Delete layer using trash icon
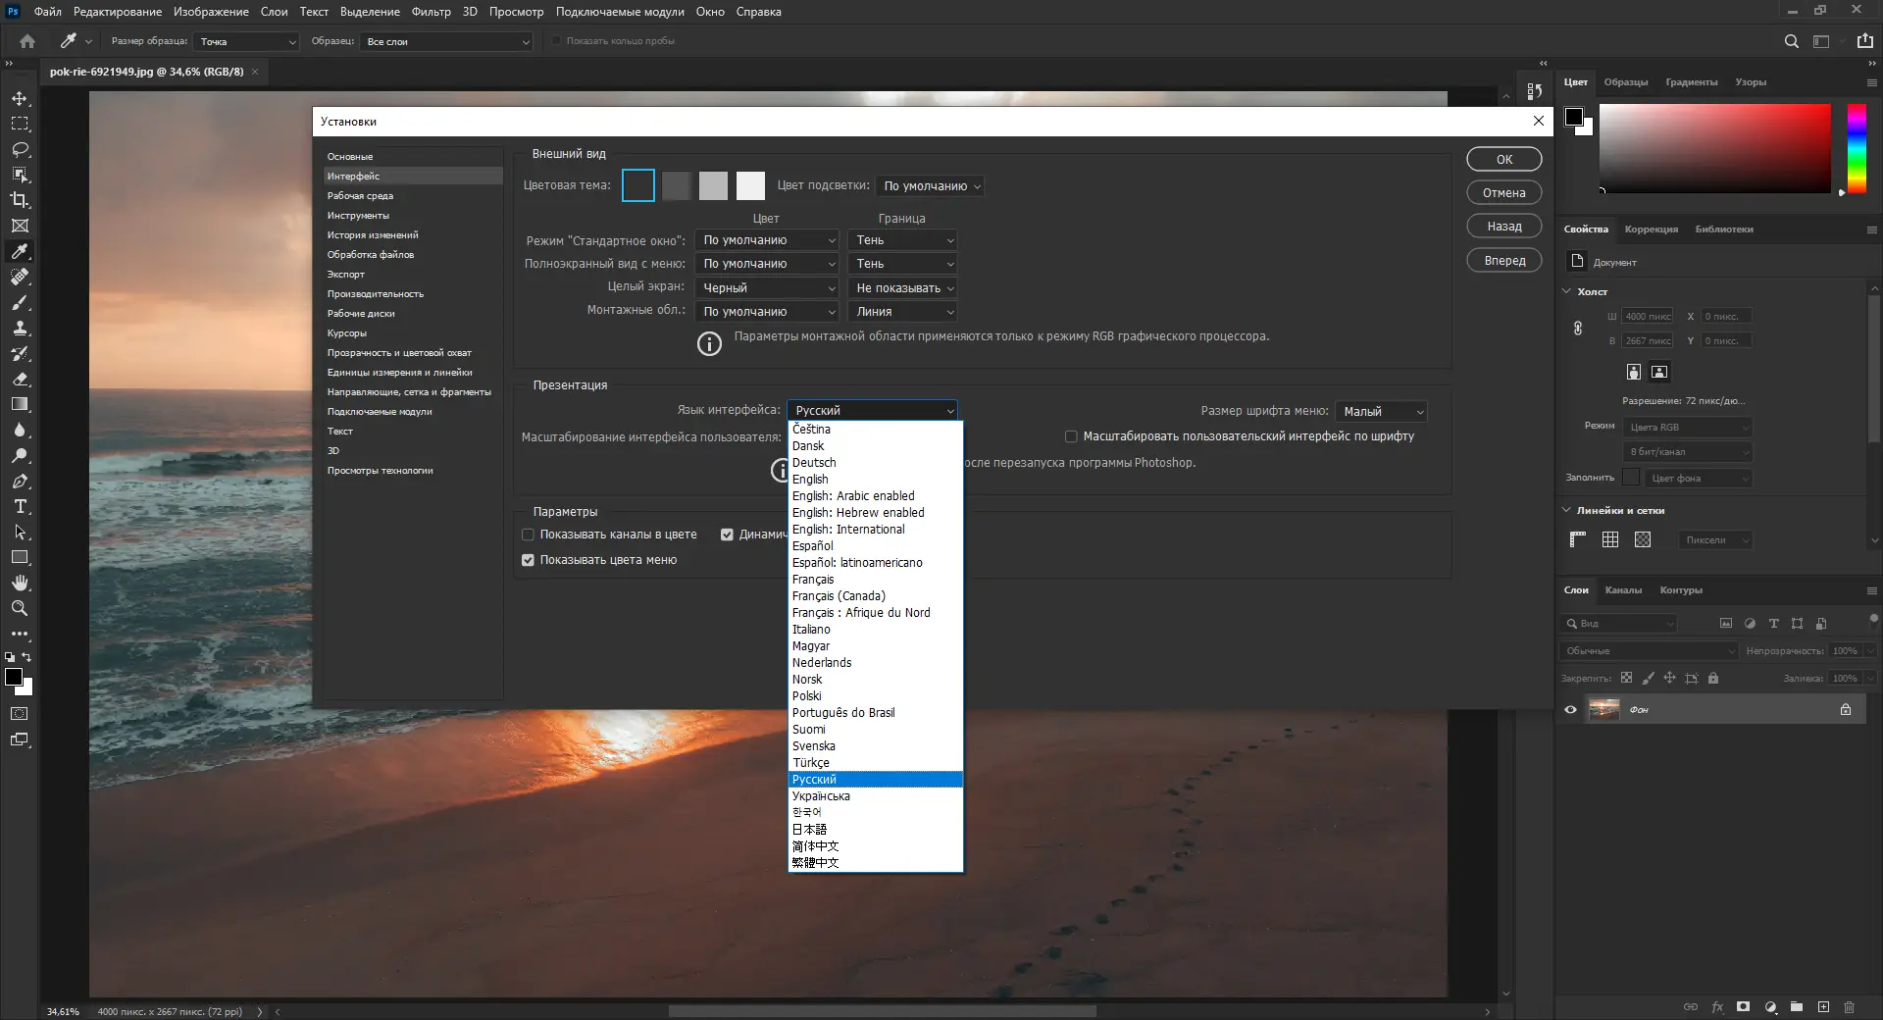Viewport: 1883px width, 1020px height. (1849, 1007)
